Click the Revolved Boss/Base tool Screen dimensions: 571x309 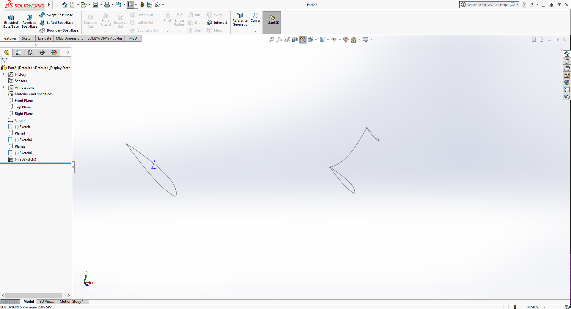point(29,21)
